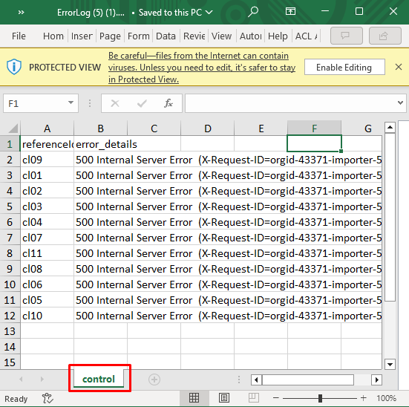
Task: Select the control sheet tab
Action: tap(99, 379)
